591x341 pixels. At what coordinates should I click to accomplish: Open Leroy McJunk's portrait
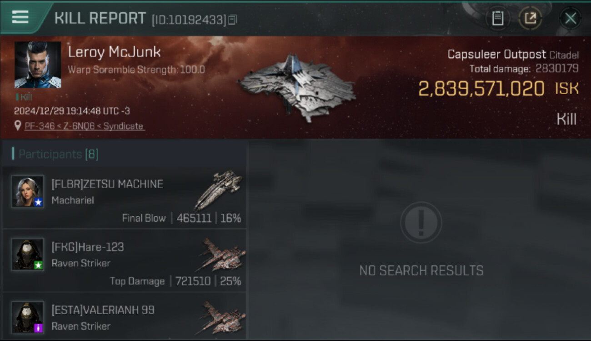[38, 65]
